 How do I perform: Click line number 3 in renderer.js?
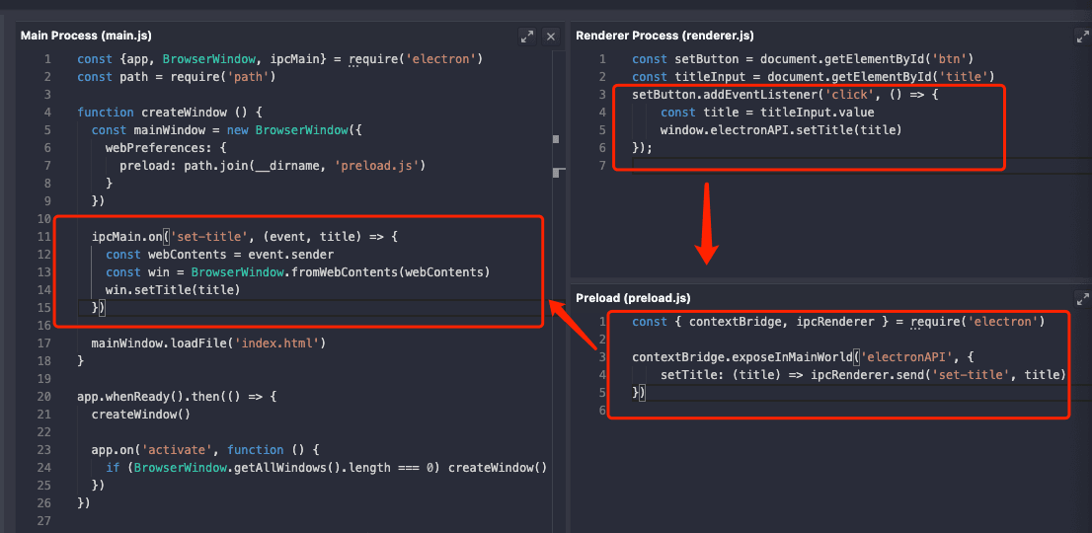(601, 95)
